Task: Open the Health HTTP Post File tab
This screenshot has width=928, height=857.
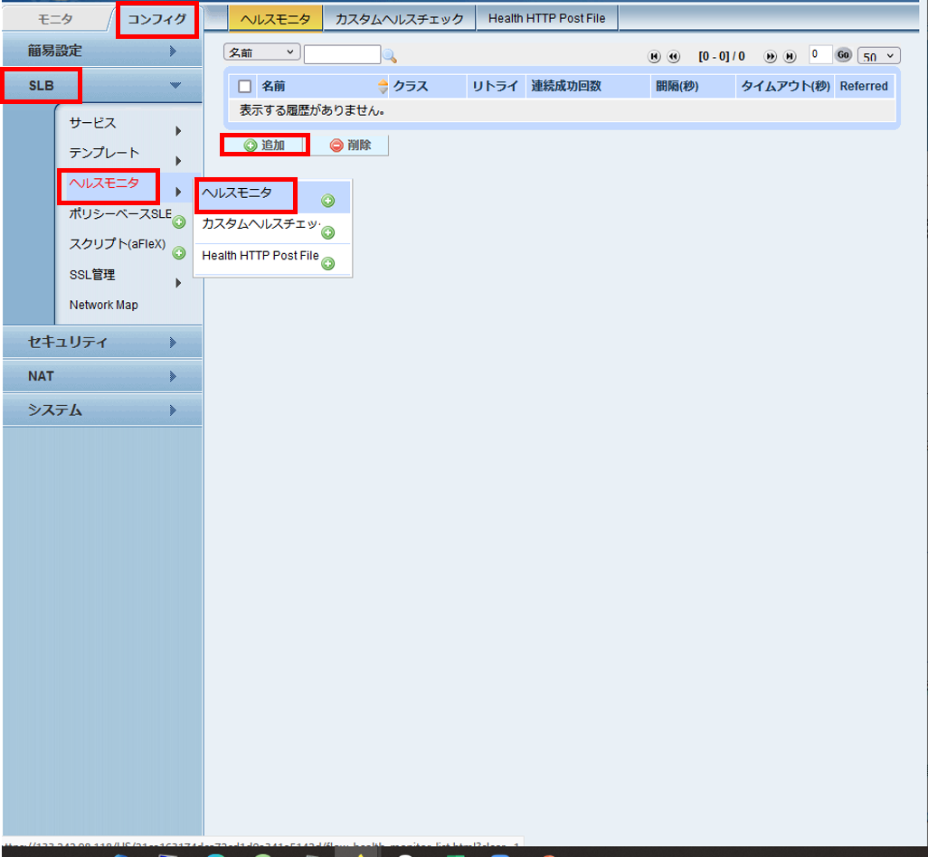Action: tap(546, 18)
